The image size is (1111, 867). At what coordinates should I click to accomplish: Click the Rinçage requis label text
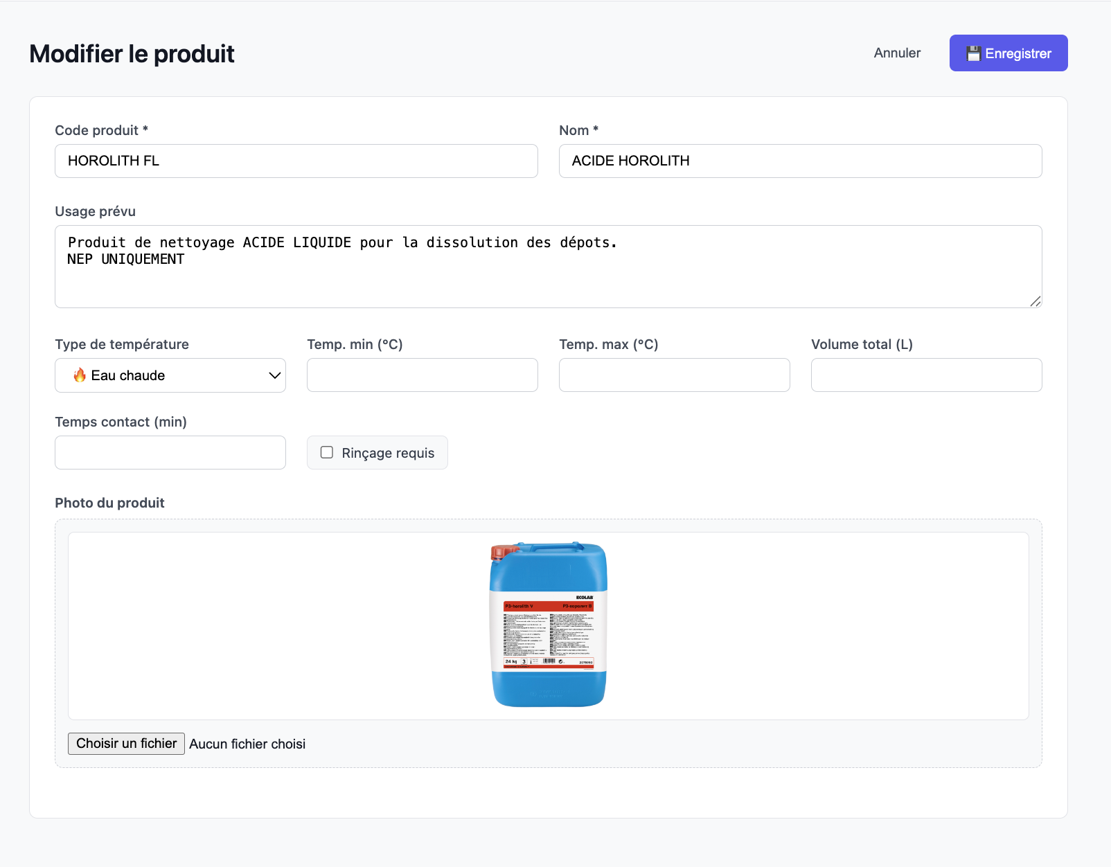pos(388,453)
